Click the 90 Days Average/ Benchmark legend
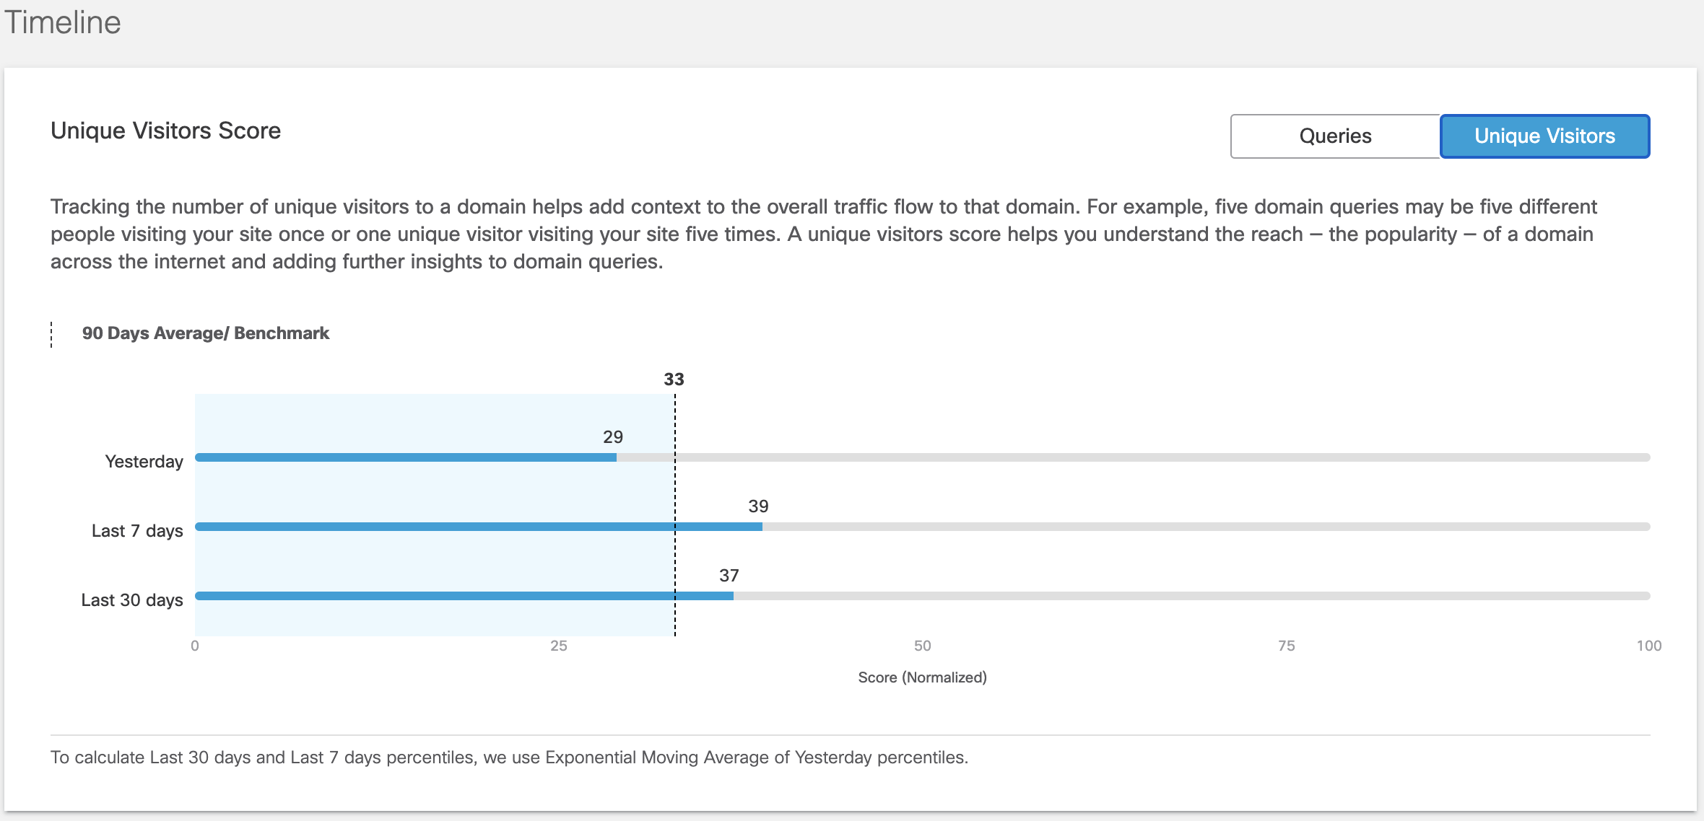Screen dimensions: 1704x821 [x=205, y=333]
